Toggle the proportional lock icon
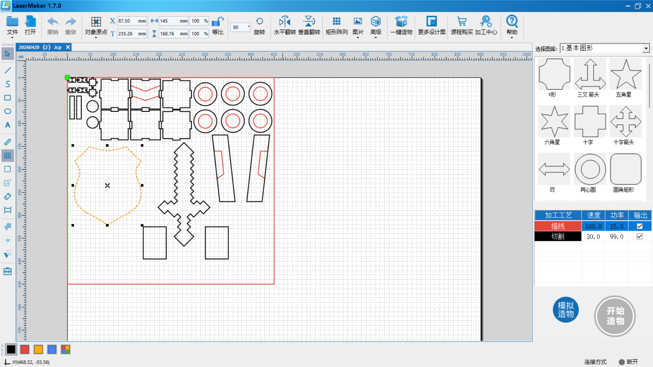 click(x=218, y=22)
